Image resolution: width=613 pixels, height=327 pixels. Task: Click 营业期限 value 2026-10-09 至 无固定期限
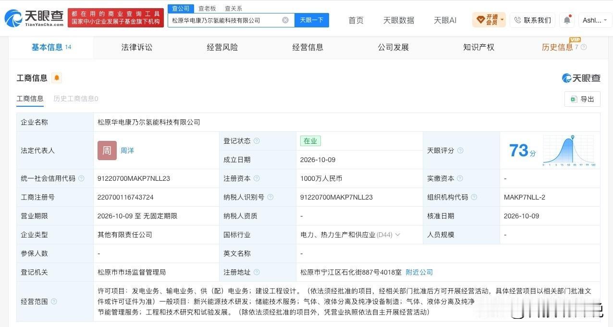(137, 216)
